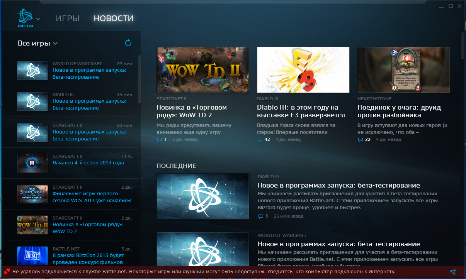Open the Hearthstone card featured image
This screenshot has width=466, height=279.
tap(404, 70)
